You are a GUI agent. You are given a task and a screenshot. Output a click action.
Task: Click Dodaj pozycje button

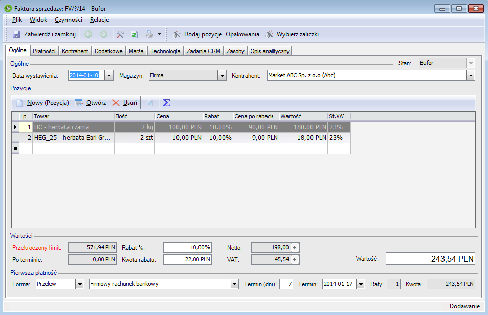click(x=203, y=34)
